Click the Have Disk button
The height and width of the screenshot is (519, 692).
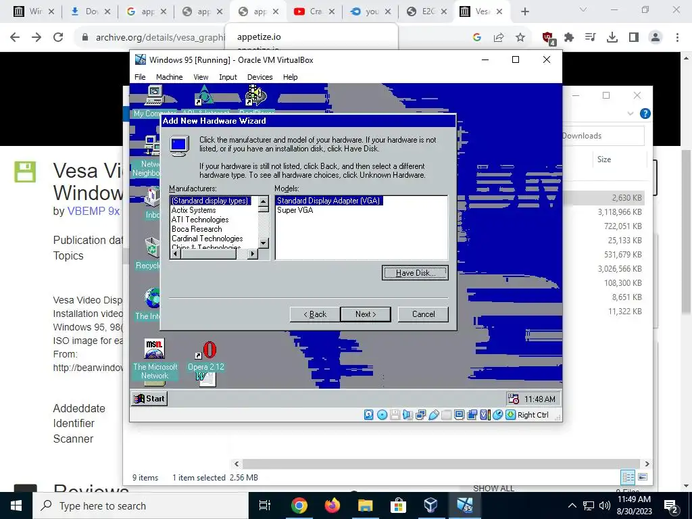[415, 273]
